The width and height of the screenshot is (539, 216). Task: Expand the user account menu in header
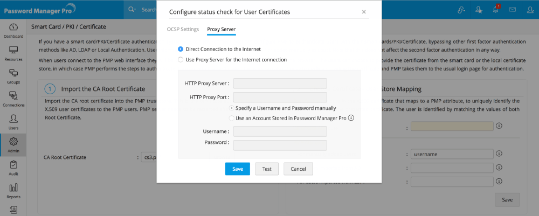pos(530,10)
